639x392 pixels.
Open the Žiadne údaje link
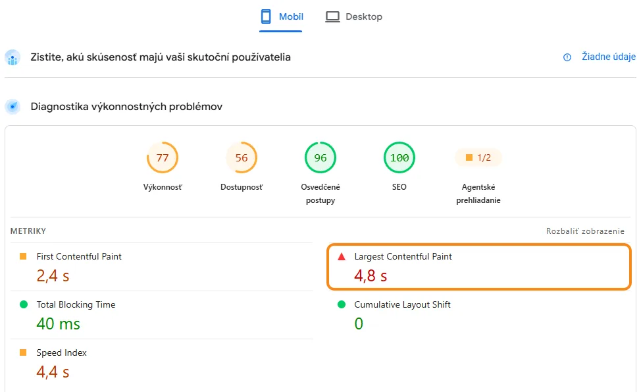pyautogui.click(x=609, y=57)
